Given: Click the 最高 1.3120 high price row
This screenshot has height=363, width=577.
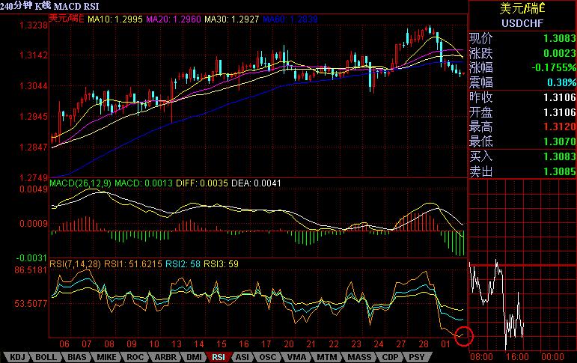Looking at the screenshot, I should tap(522, 127).
